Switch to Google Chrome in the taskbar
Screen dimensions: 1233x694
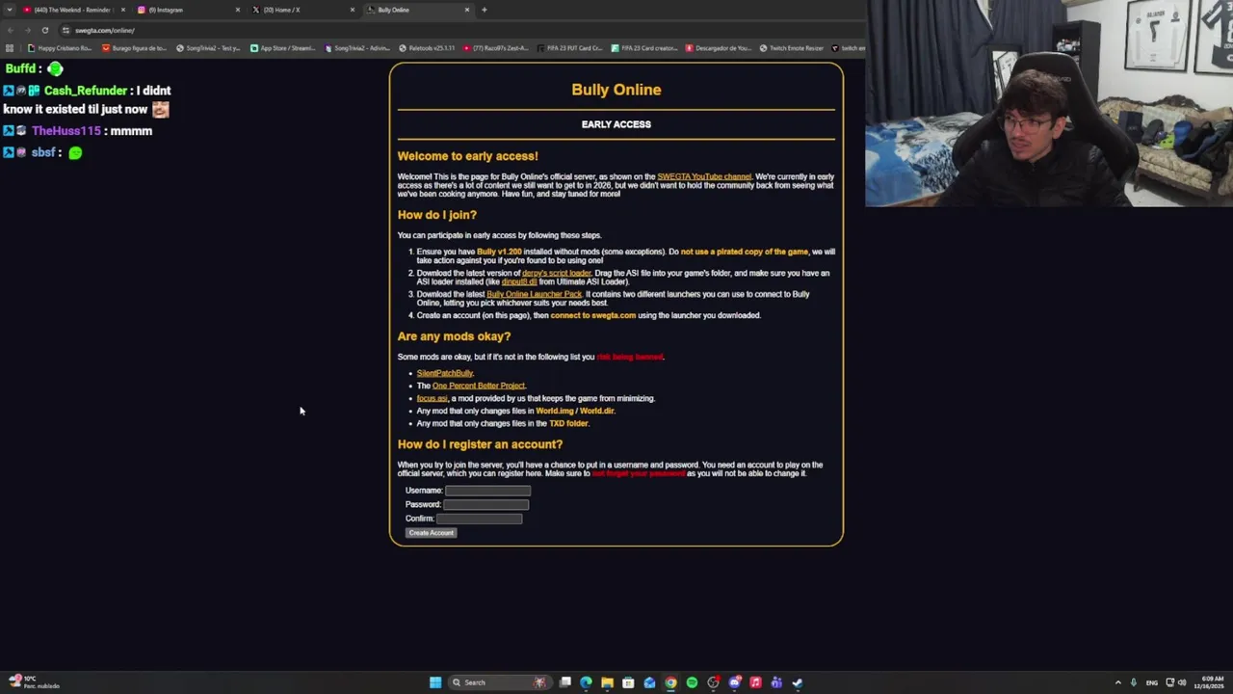click(x=670, y=682)
